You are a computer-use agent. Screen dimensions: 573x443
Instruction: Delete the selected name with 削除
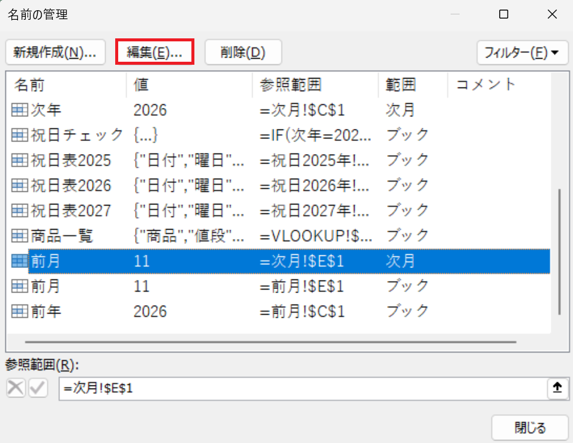243,53
